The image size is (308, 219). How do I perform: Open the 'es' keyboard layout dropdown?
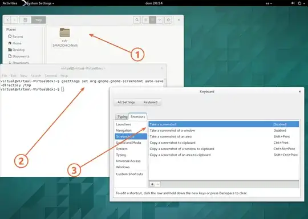click(269, 3)
